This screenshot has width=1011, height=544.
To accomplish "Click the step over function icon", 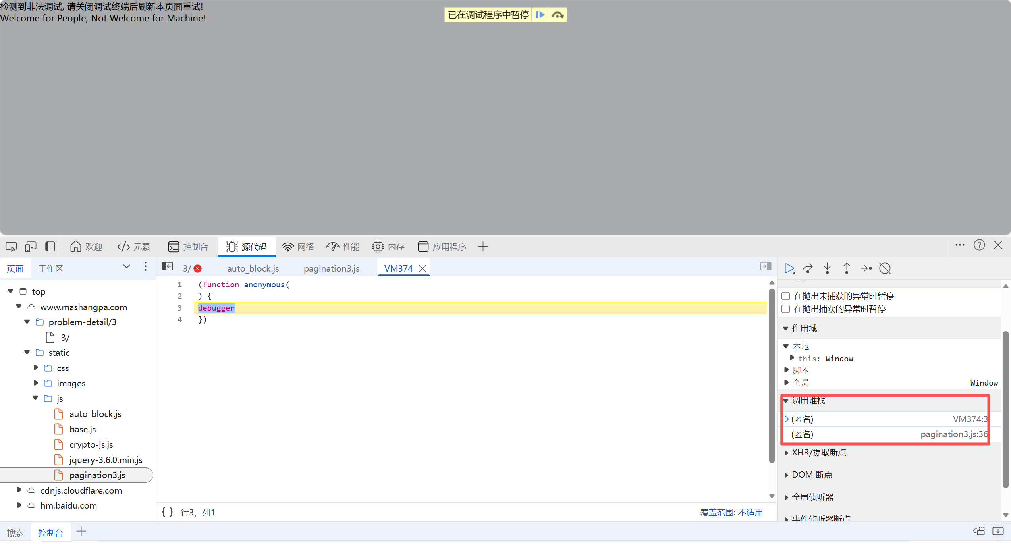I will pos(808,268).
